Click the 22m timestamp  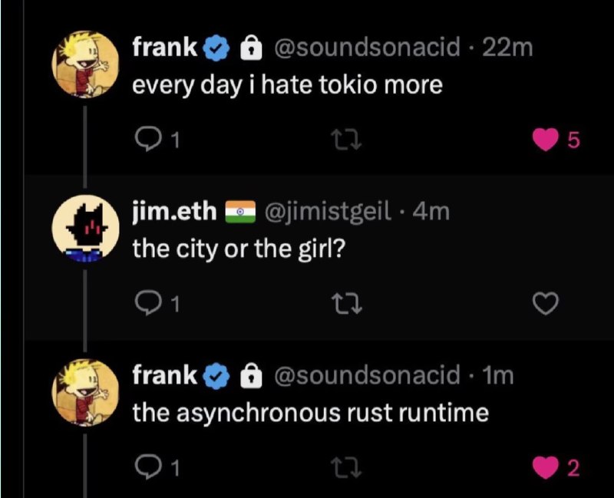[x=507, y=48]
